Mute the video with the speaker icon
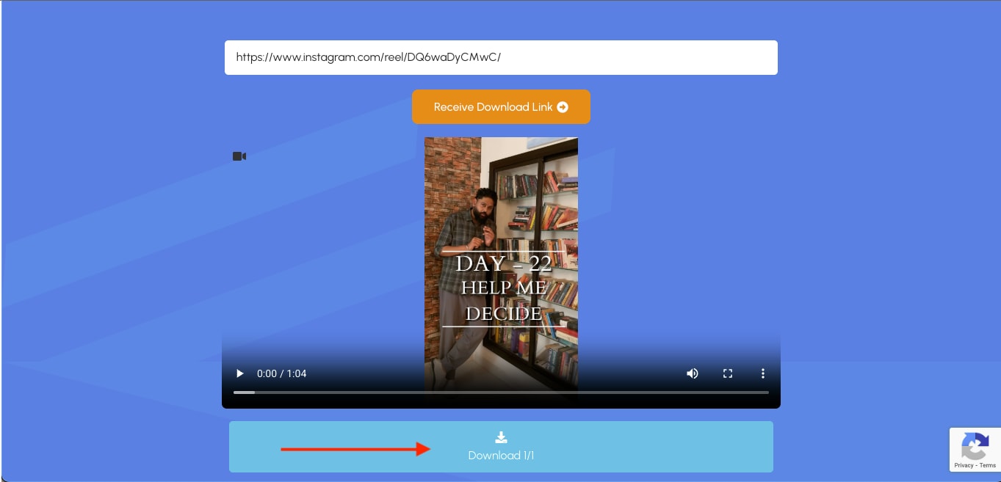 [692, 373]
